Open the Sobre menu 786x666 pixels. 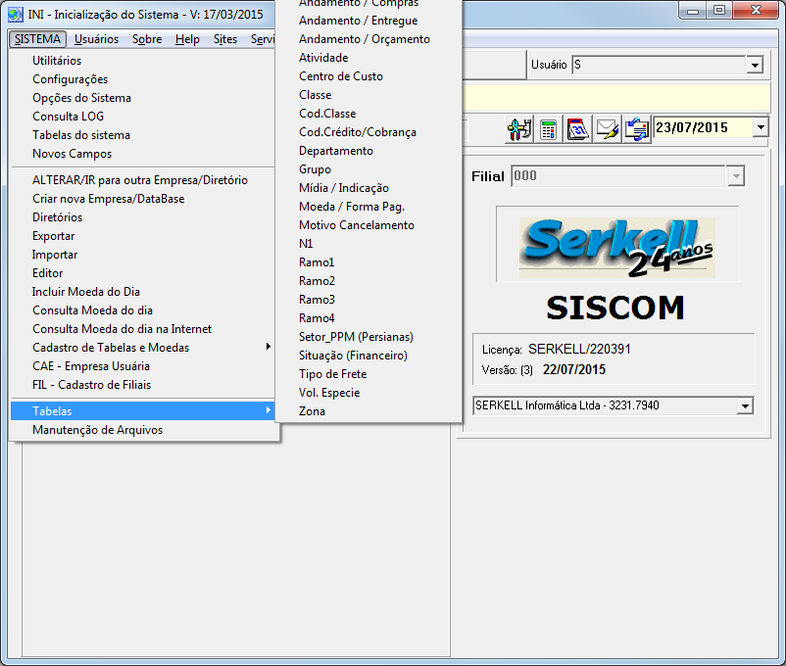tap(147, 39)
